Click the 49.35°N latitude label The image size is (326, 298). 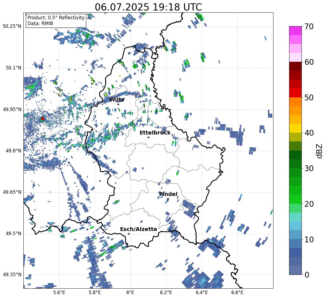[12, 275]
